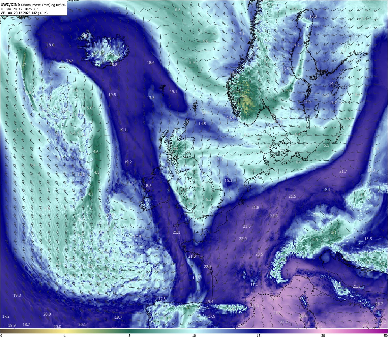
Task: Click the 21.7 value label
Action: click(x=343, y=172)
